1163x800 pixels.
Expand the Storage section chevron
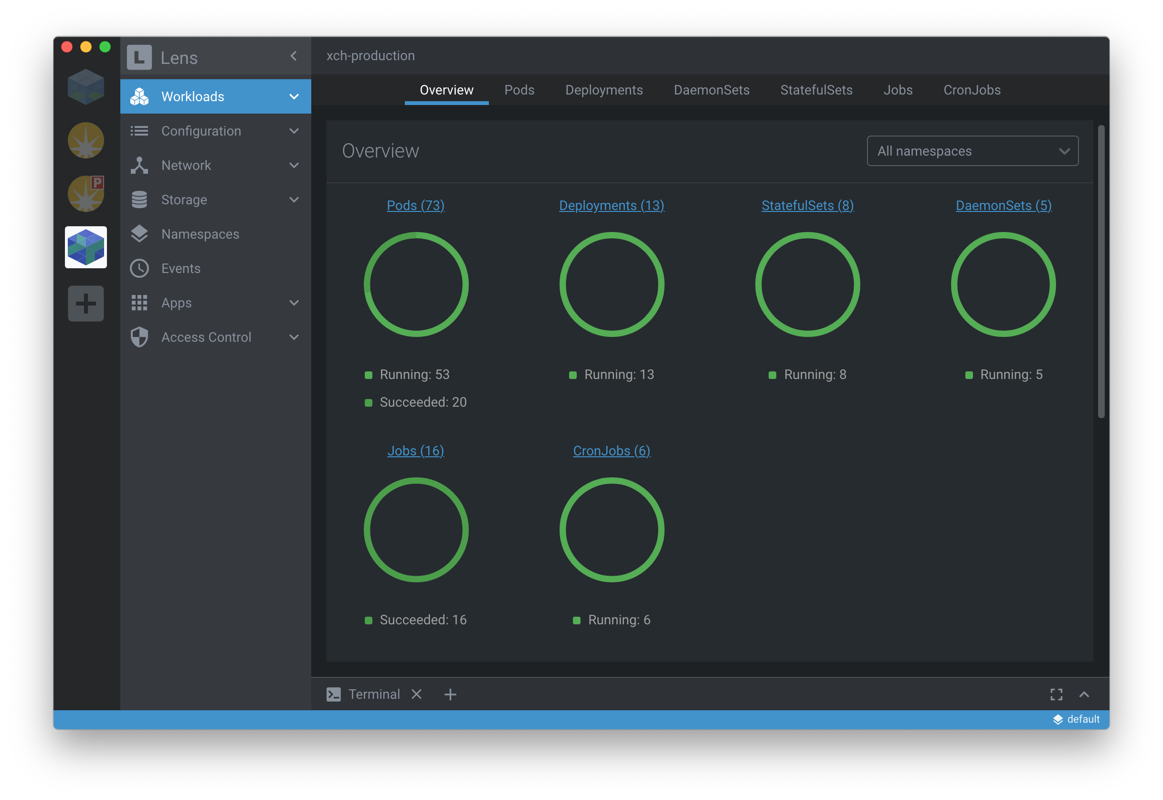pos(294,200)
